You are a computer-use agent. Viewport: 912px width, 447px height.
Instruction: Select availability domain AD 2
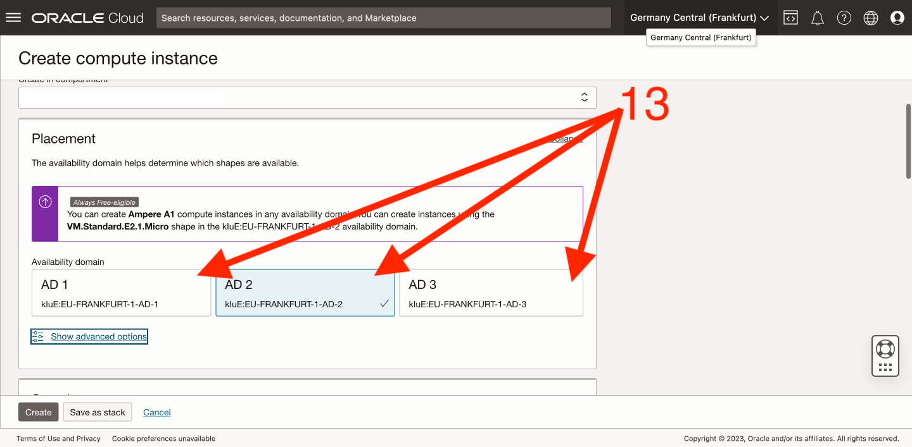click(x=305, y=293)
